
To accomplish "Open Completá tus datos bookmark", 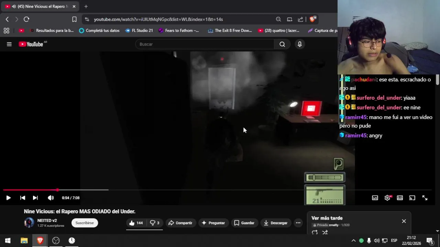I will [x=99, y=31].
